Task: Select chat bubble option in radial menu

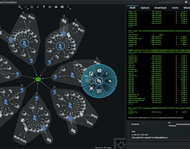Action: pyautogui.click(x=99, y=91)
